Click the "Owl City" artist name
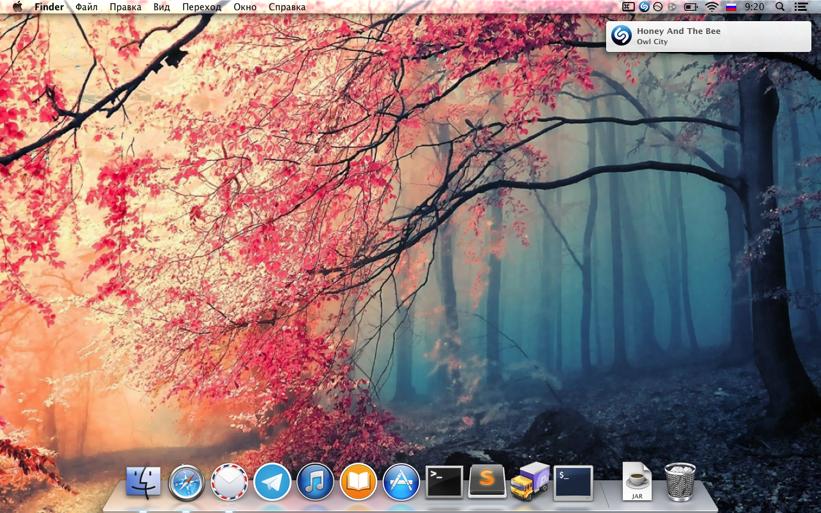 pos(652,42)
